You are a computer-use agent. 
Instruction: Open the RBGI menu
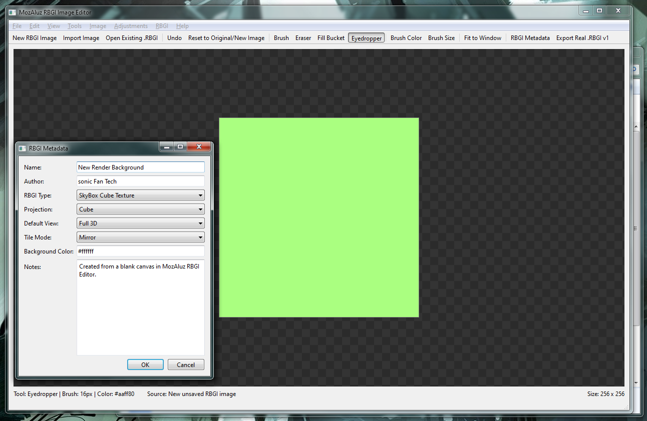point(162,26)
